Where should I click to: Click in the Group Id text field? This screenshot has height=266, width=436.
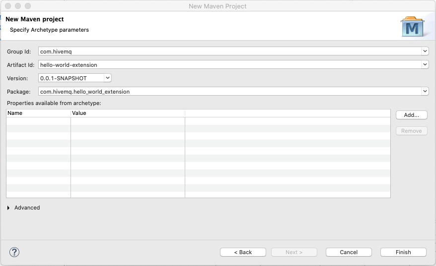point(228,51)
